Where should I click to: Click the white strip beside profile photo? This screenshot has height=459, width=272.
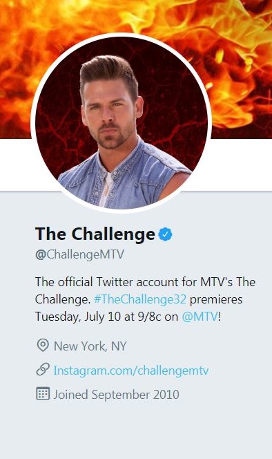point(243,165)
